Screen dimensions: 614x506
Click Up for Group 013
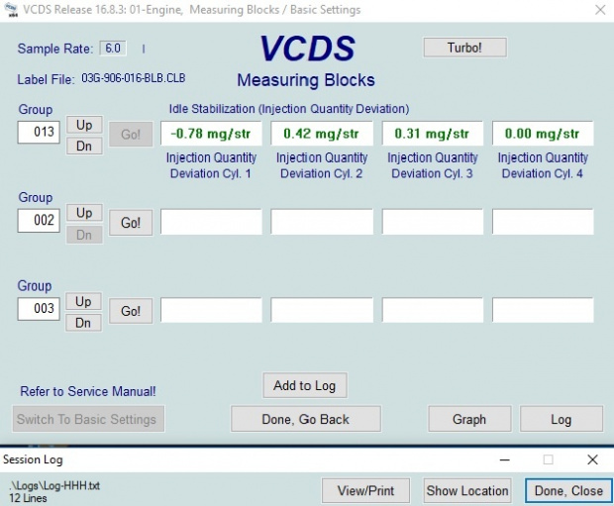point(84,125)
